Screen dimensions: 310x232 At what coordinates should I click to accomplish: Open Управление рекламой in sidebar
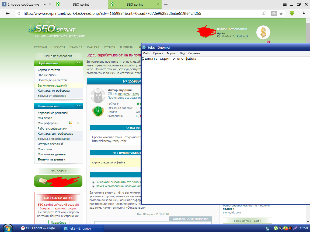[x=53, y=113]
